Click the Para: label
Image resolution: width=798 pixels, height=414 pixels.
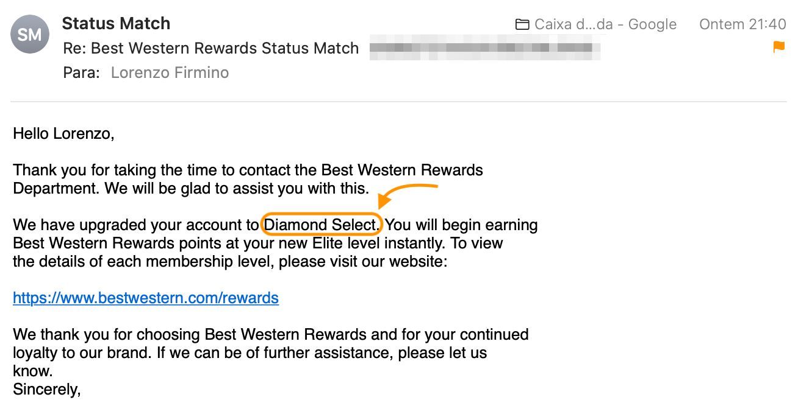(81, 72)
